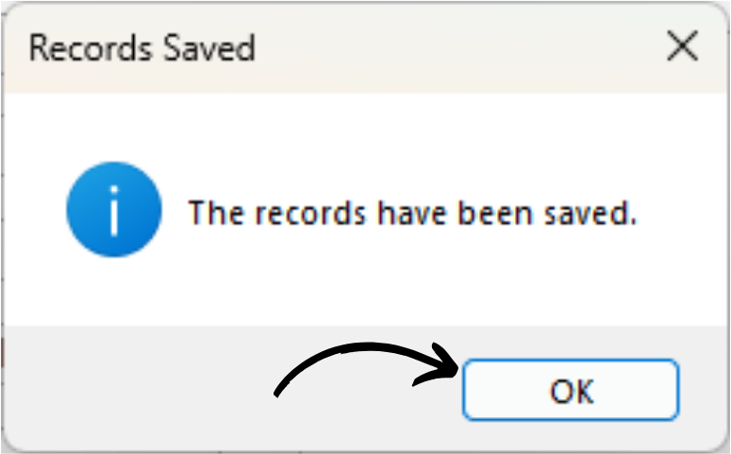Click the white letter i in blue circle
This screenshot has height=454, width=731.
pyautogui.click(x=114, y=210)
